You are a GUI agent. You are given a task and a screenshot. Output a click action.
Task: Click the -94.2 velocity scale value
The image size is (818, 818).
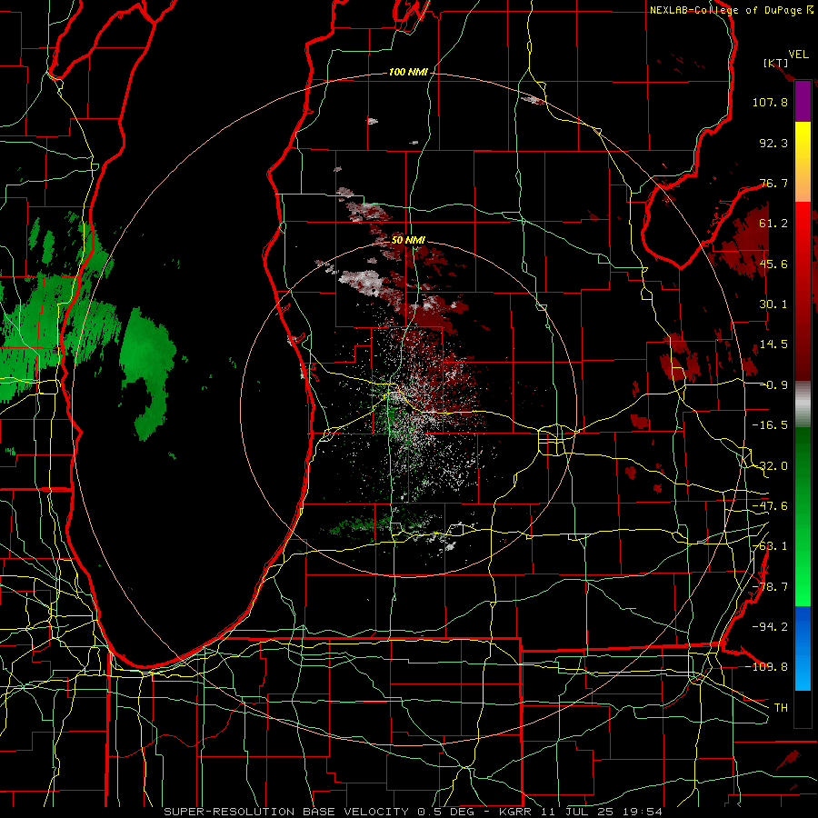(770, 626)
